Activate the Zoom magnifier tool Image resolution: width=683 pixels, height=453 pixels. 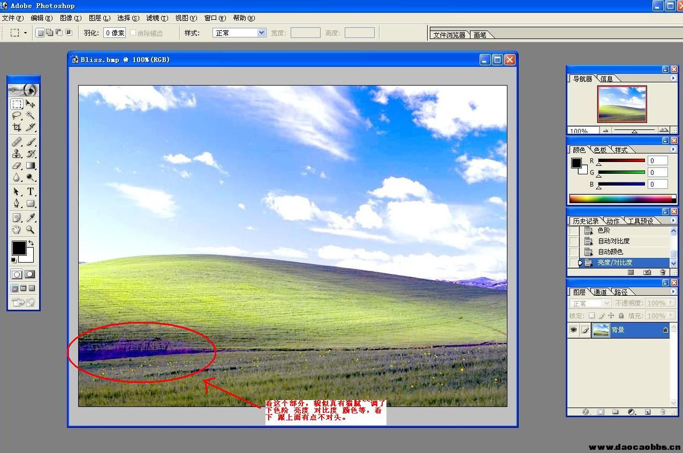point(31,229)
